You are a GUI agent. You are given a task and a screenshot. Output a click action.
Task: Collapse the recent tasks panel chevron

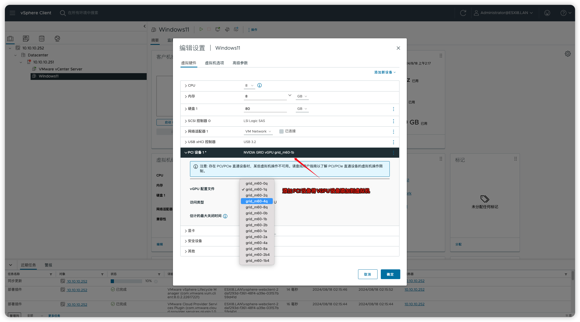coord(11,265)
